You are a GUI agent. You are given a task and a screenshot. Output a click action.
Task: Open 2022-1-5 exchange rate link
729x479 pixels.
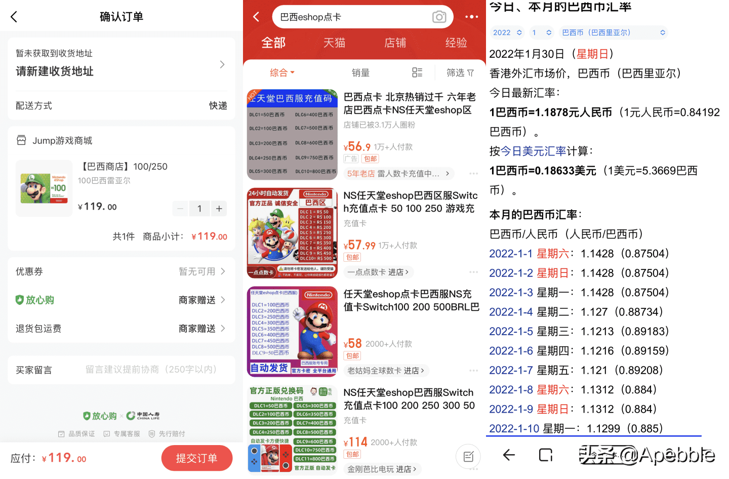pyautogui.click(x=511, y=331)
